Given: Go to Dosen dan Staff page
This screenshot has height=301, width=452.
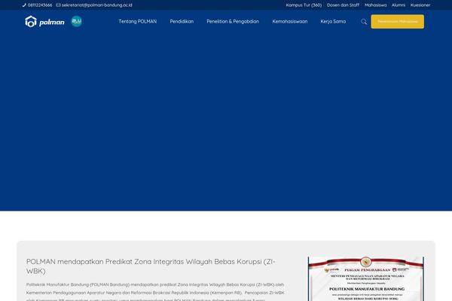Looking at the screenshot, I should [343, 5].
